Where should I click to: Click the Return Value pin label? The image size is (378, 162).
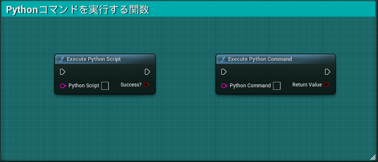(x=307, y=85)
